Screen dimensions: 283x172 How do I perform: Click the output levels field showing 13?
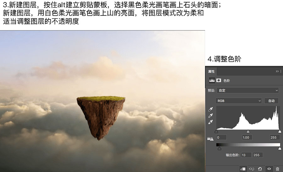246,155
